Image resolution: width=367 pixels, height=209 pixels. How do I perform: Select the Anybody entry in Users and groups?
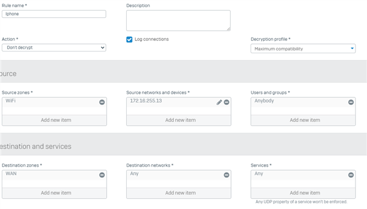point(264,101)
